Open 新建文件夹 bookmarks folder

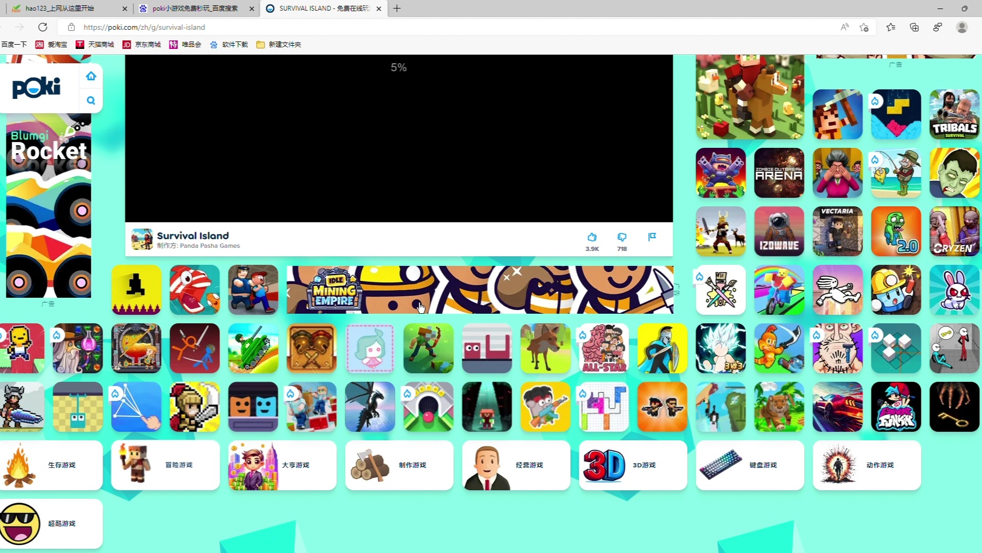point(279,45)
